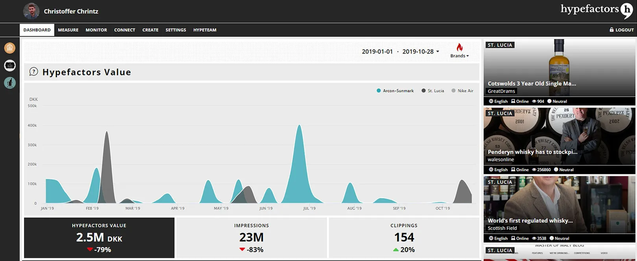Open the Penderyn whisky has to stockpile article
Image resolution: width=637 pixels, height=261 pixels.
click(532, 152)
